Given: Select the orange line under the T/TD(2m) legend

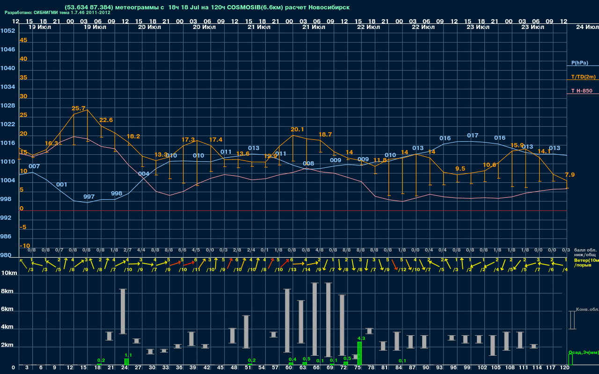Looking at the screenshot, I should tap(583, 80).
